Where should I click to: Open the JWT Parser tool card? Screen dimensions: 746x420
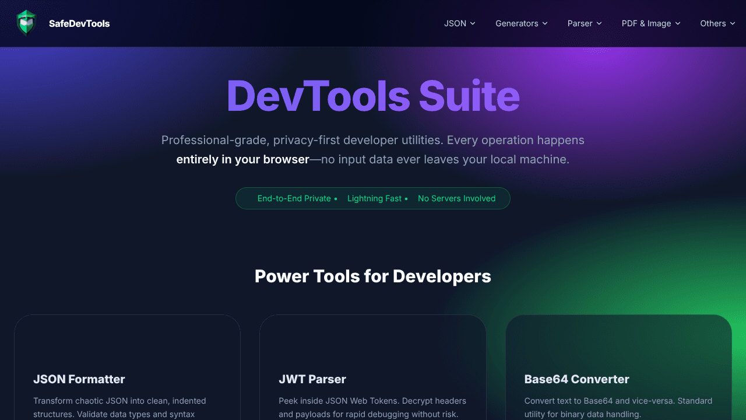point(373,367)
